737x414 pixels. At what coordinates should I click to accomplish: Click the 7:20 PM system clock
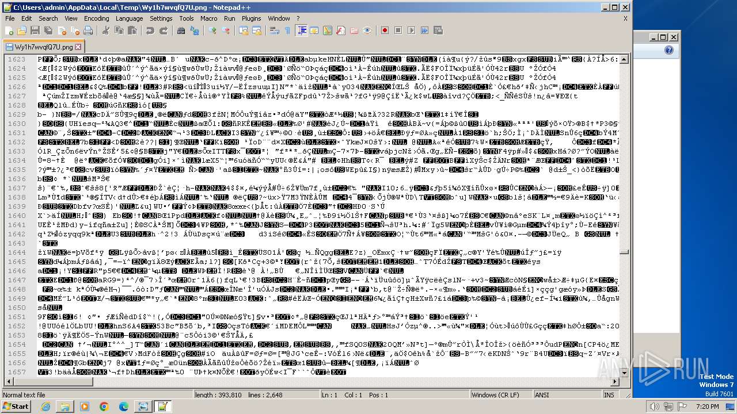point(708,407)
